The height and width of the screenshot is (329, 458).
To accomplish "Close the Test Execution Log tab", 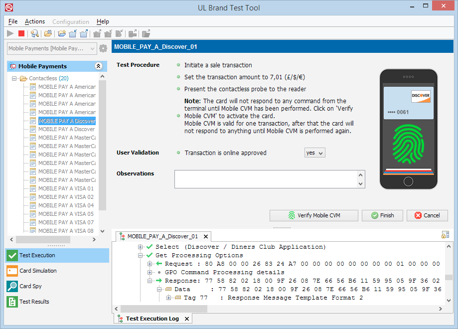I will (187, 319).
